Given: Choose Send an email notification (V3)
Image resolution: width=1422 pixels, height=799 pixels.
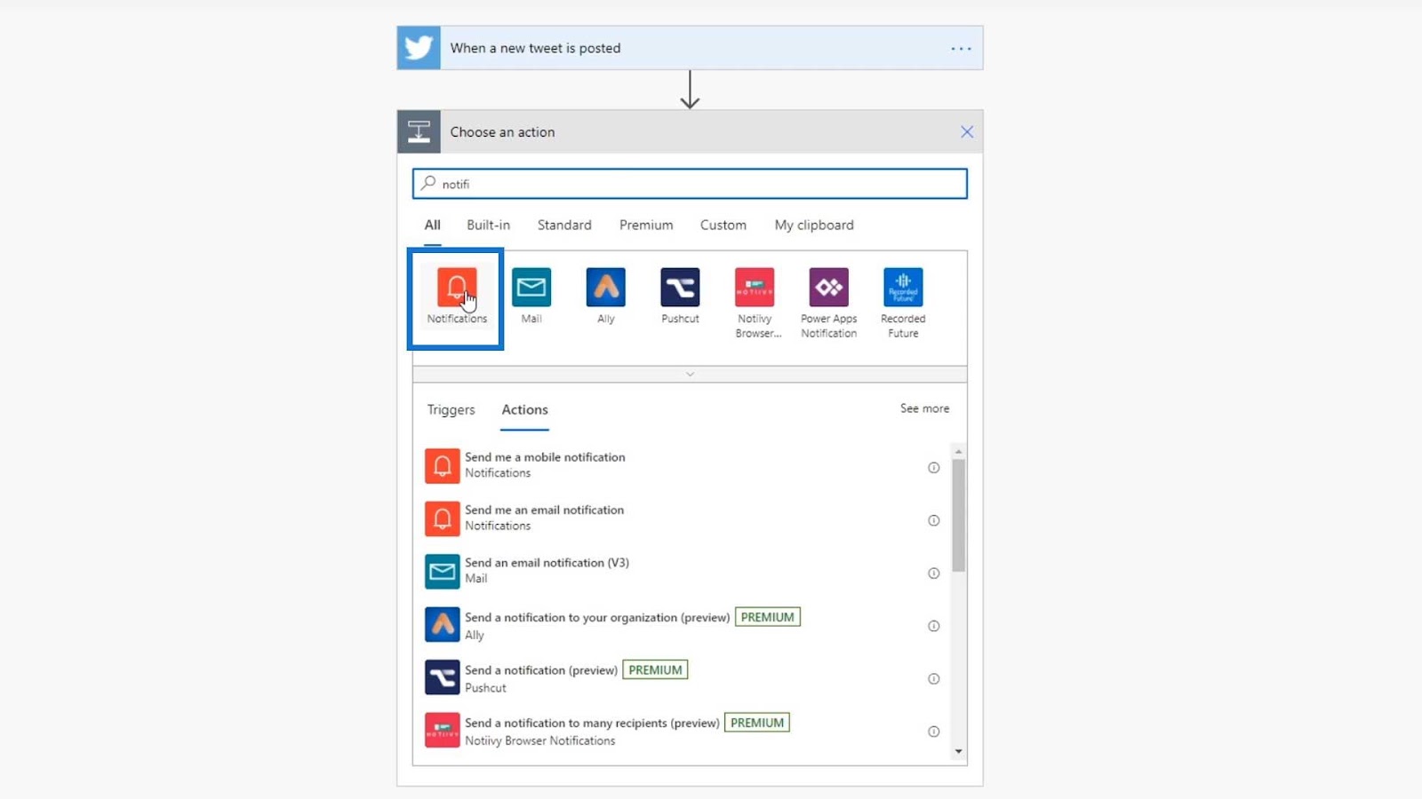Looking at the screenshot, I should (x=683, y=571).
